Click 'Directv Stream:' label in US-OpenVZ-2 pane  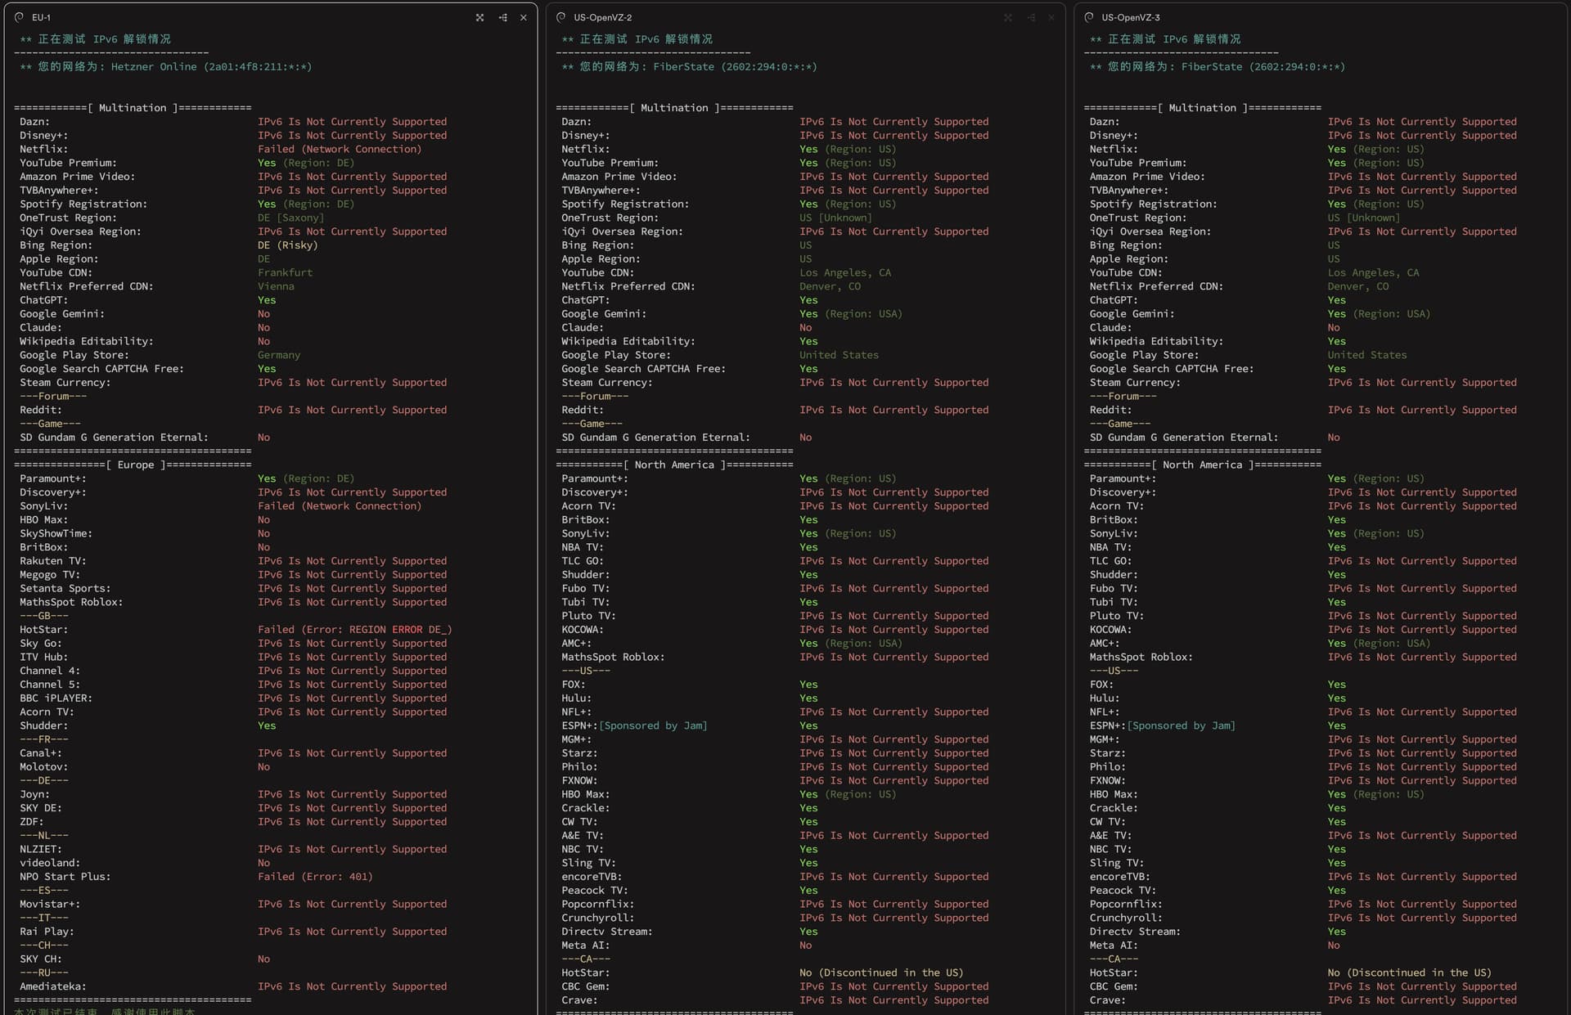[x=607, y=932]
